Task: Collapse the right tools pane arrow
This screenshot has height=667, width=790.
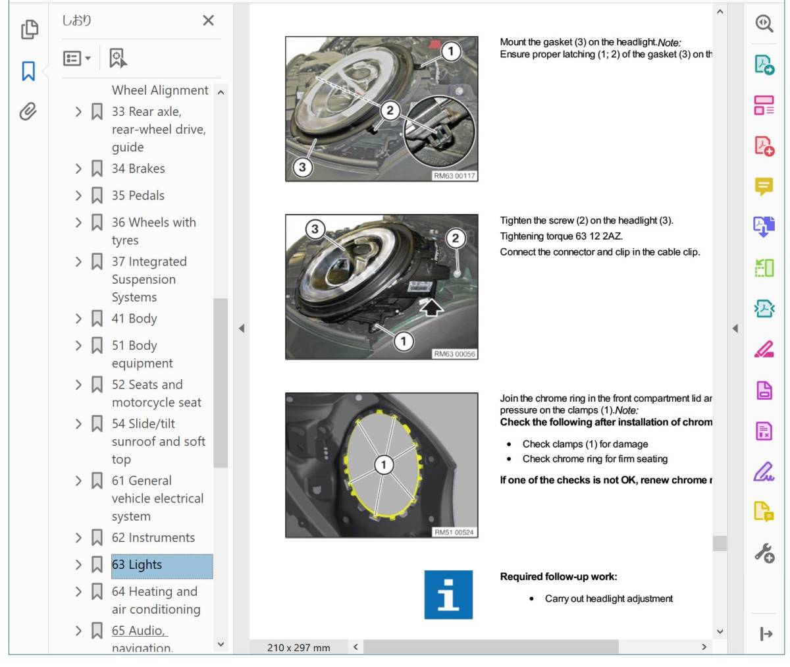Action: pos(766,634)
